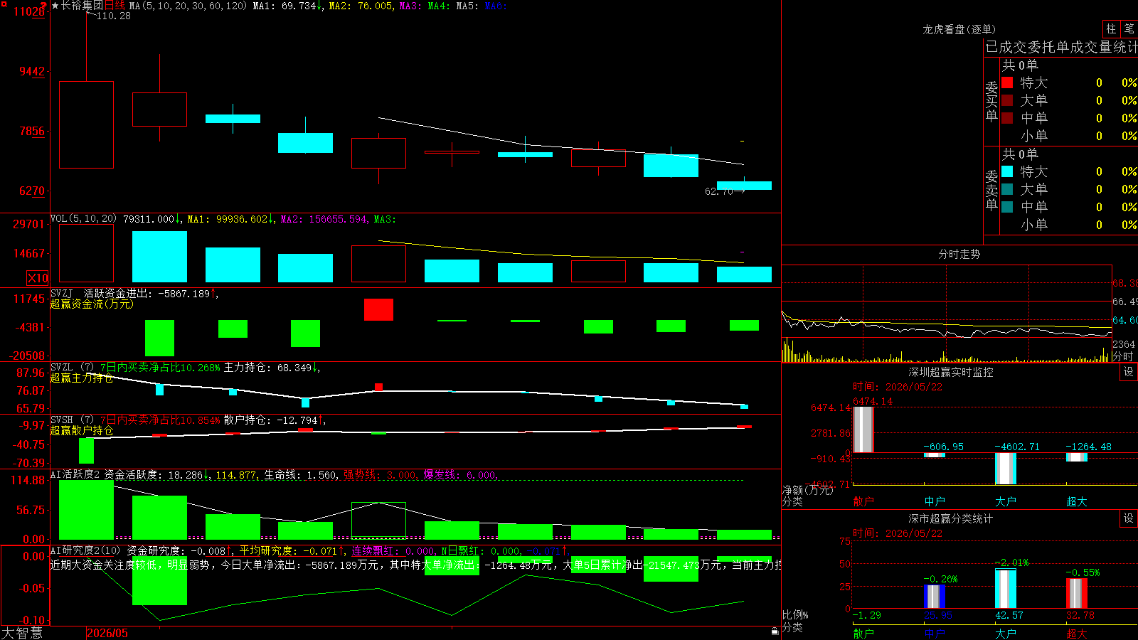Click 中户 label in 实时监控 chart

(935, 501)
